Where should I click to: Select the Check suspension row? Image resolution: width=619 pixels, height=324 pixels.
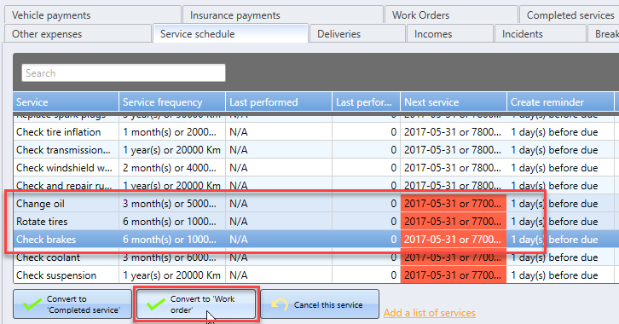(x=315, y=275)
